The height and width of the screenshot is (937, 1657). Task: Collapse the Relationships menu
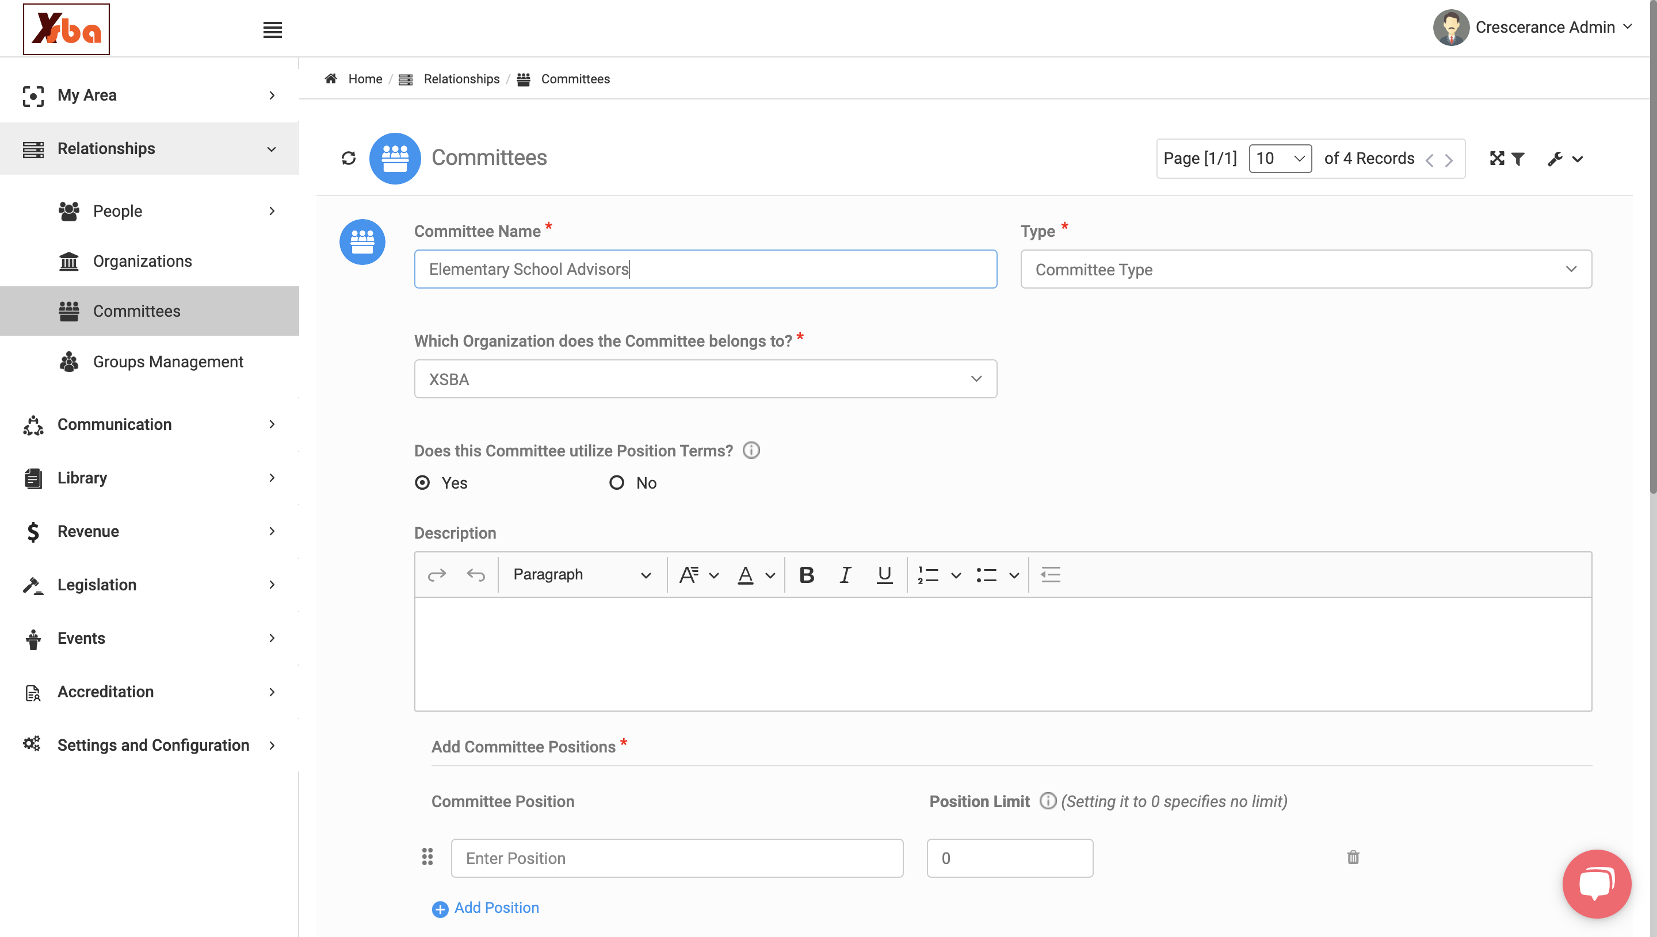pos(150,149)
